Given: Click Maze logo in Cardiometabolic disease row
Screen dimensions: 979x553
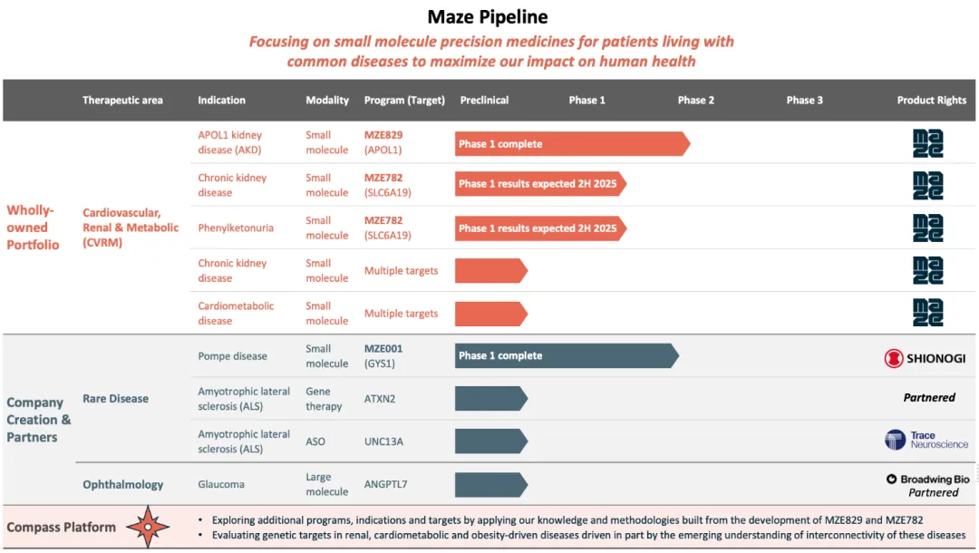Looking at the screenshot, I should (x=927, y=313).
